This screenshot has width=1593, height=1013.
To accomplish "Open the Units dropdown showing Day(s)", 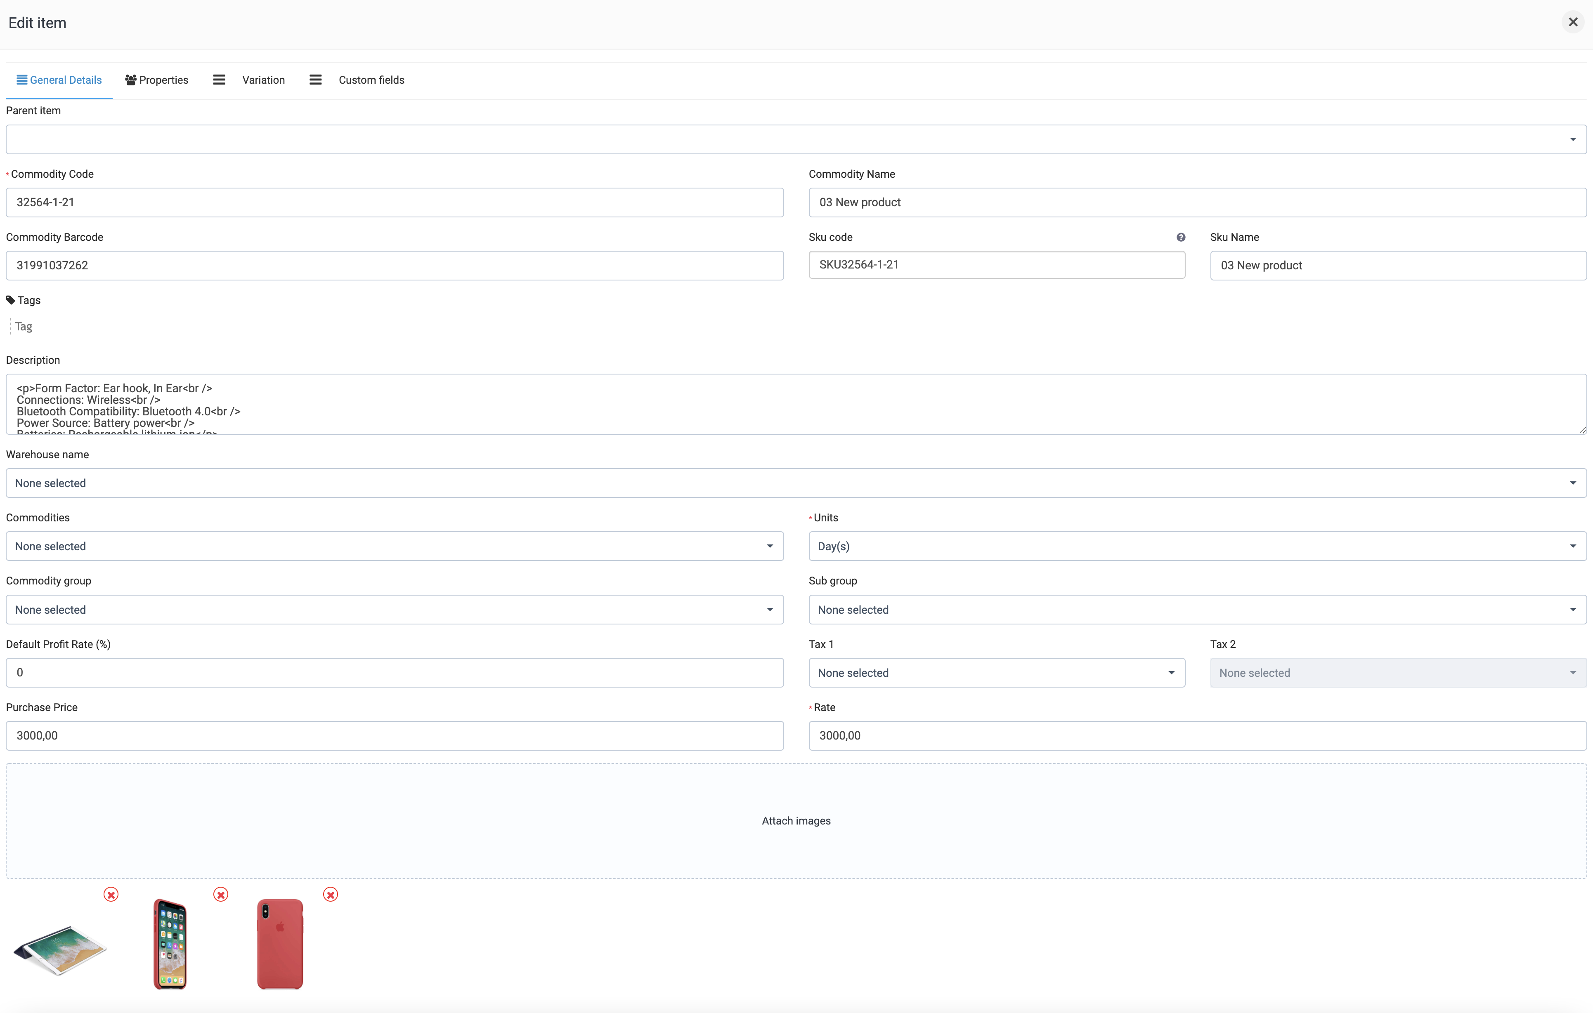I will [x=1197, y=546].
